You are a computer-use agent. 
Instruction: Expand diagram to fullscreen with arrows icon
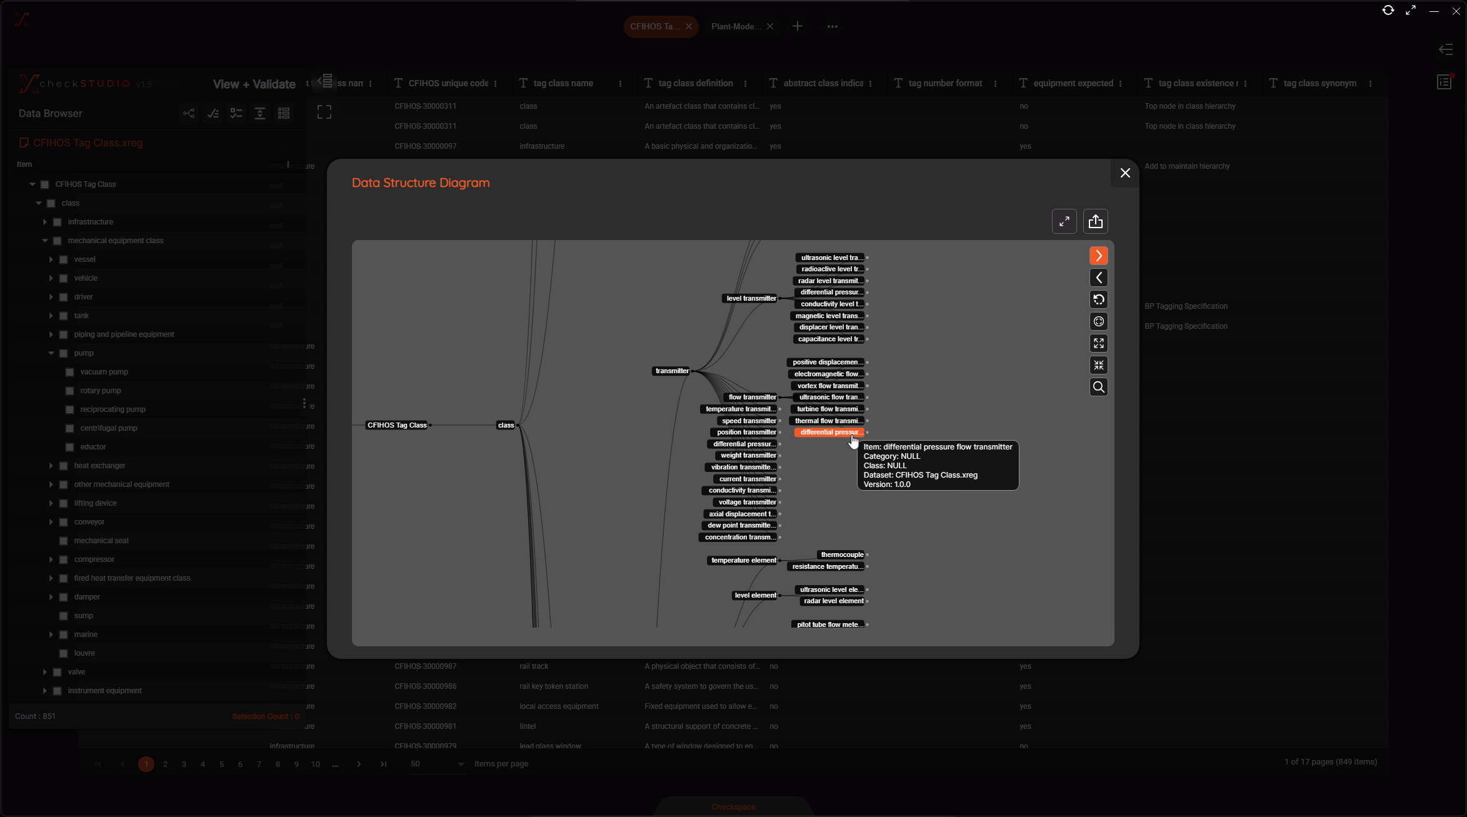point(1064,221)
